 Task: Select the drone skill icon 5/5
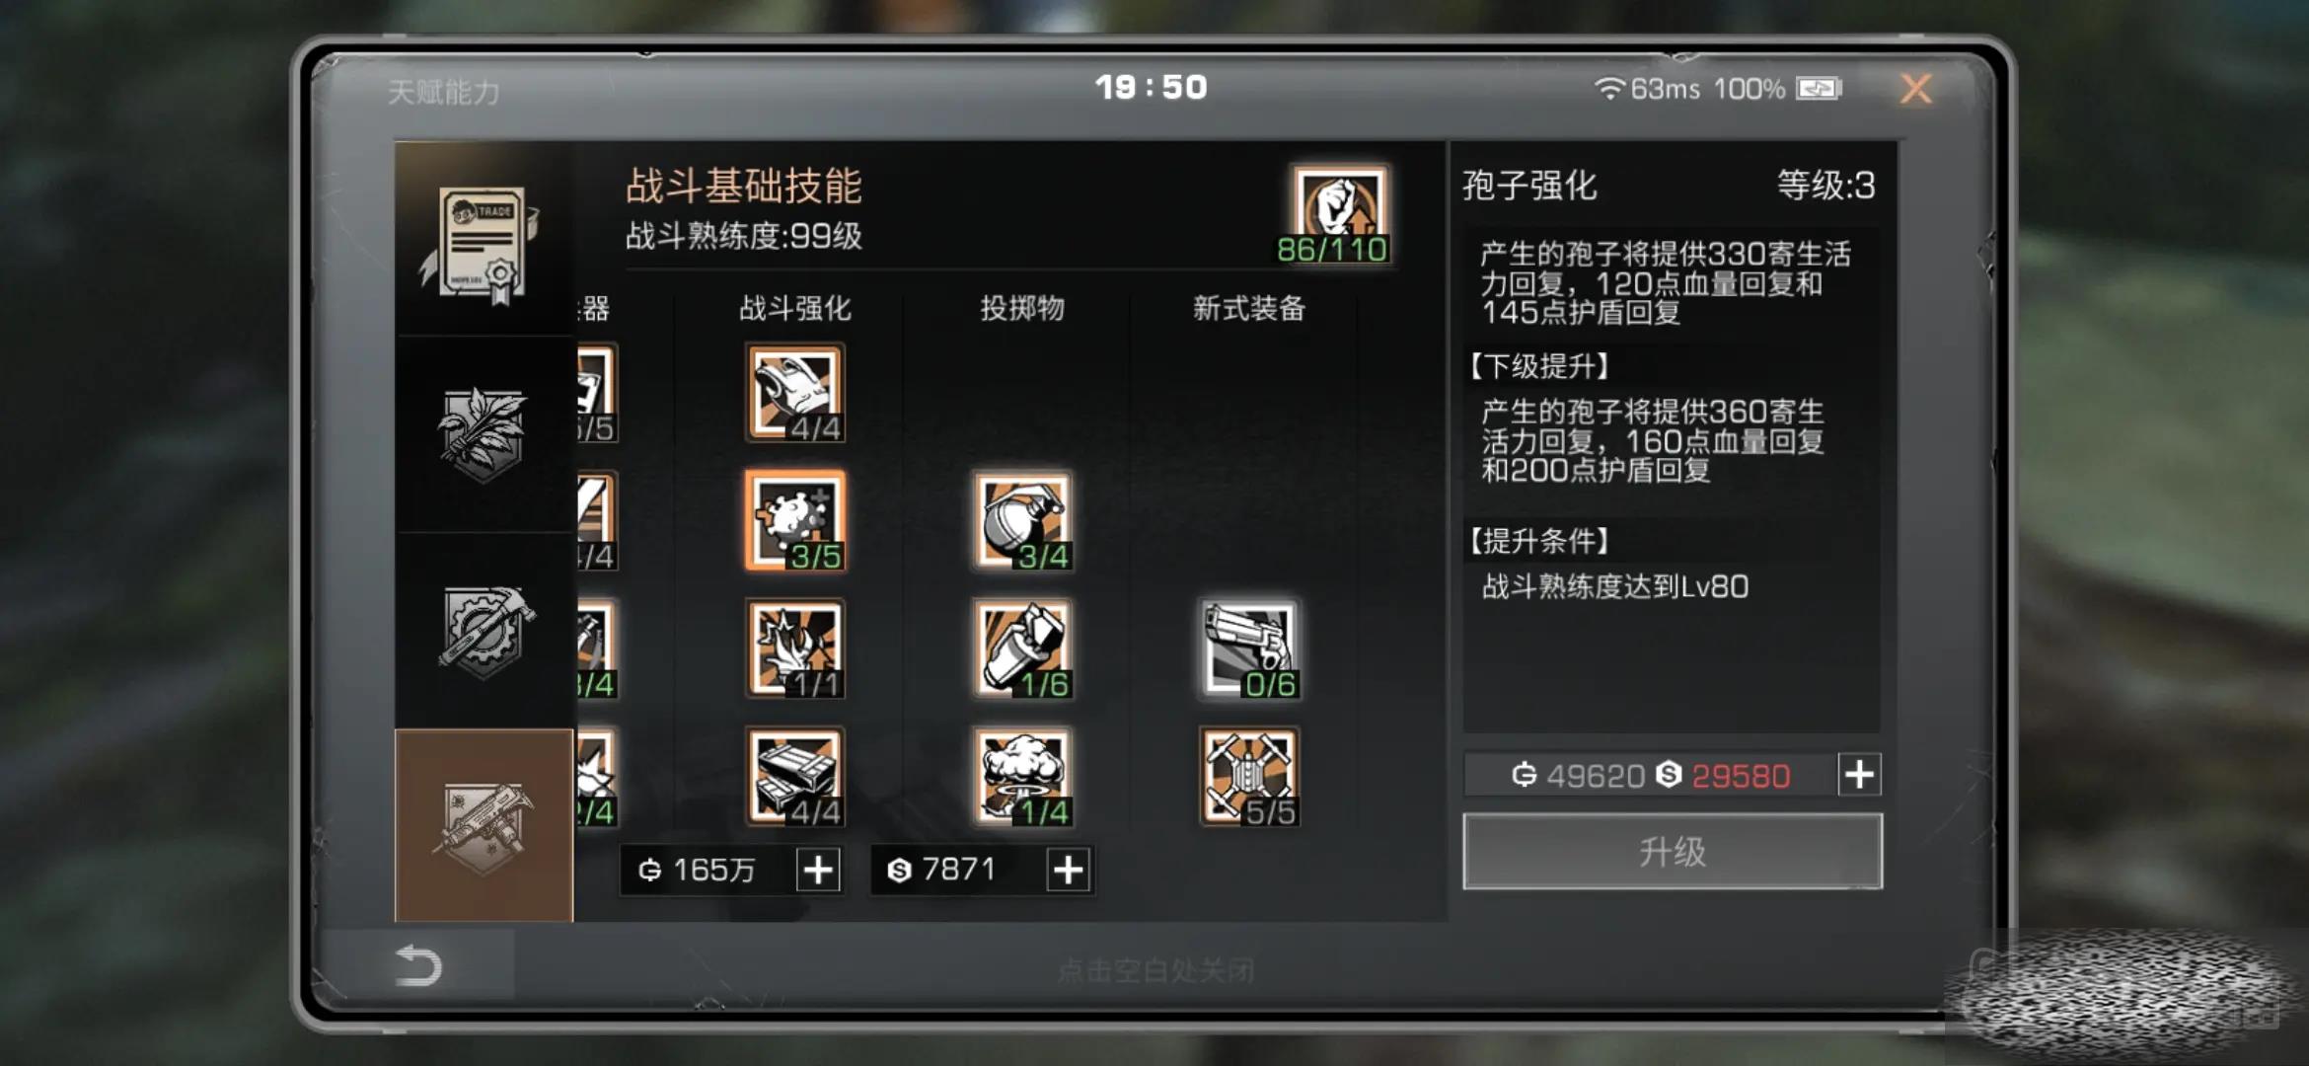coord(1250,777)
